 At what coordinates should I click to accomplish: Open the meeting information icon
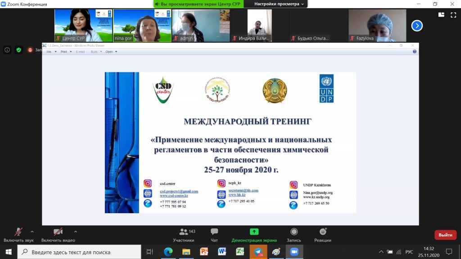[x=7, y=50]
